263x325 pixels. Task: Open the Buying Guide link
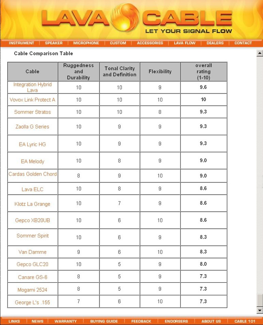click(104, 321)
